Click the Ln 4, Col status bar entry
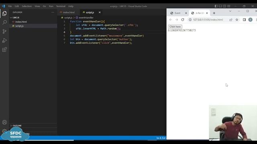Image resolution: width=257 pixels, height=144 pixels. (x=161, y=138)
